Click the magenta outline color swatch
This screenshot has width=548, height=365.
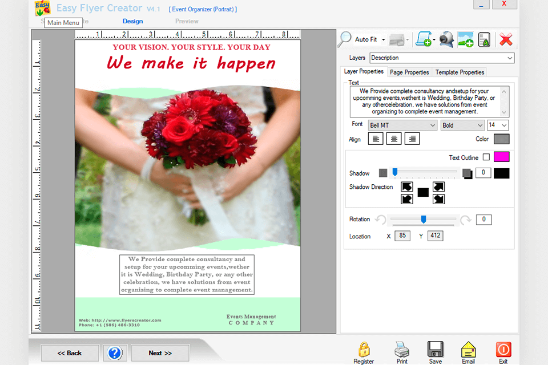click(x=501, y=157)
